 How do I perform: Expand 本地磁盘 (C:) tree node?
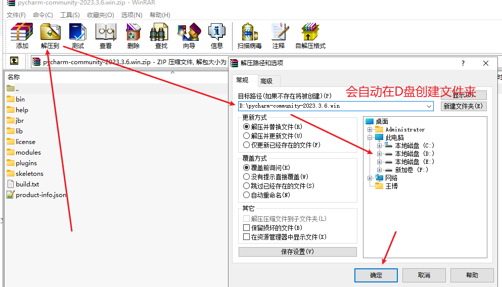pyautogui.click(x=379, y=146)
